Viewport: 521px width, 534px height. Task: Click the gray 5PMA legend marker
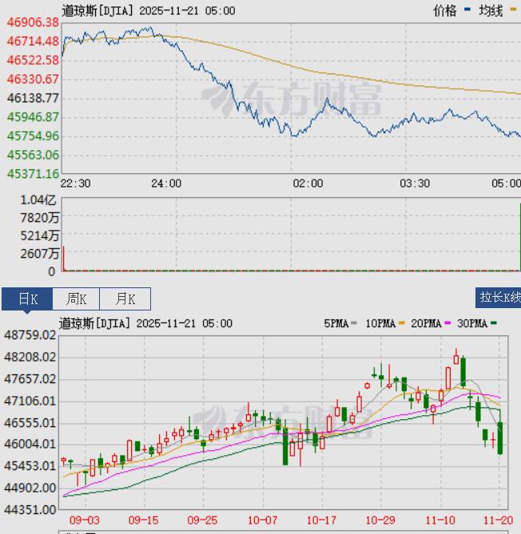[x=353, y=322]
